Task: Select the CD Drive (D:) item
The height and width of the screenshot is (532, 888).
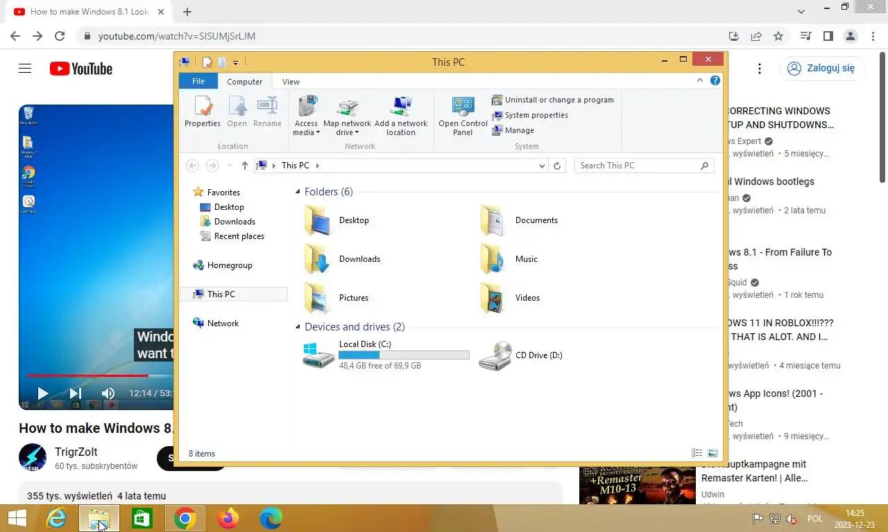Action: pos(521,355)
